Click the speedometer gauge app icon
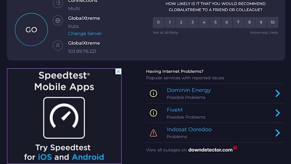Viewport: 291px width, 164px height. click(64, 118)
